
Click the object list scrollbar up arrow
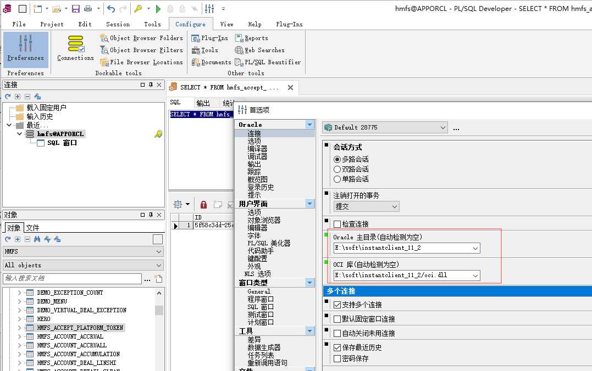(159, 293)
